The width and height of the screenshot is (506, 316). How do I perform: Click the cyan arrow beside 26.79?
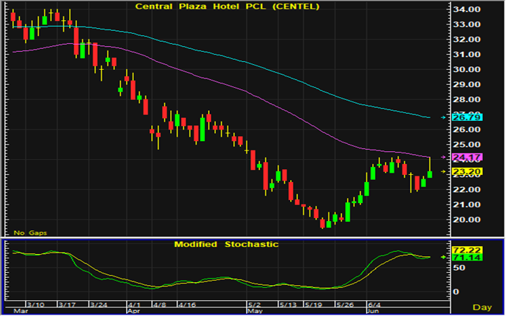click(x=443, y=117)
